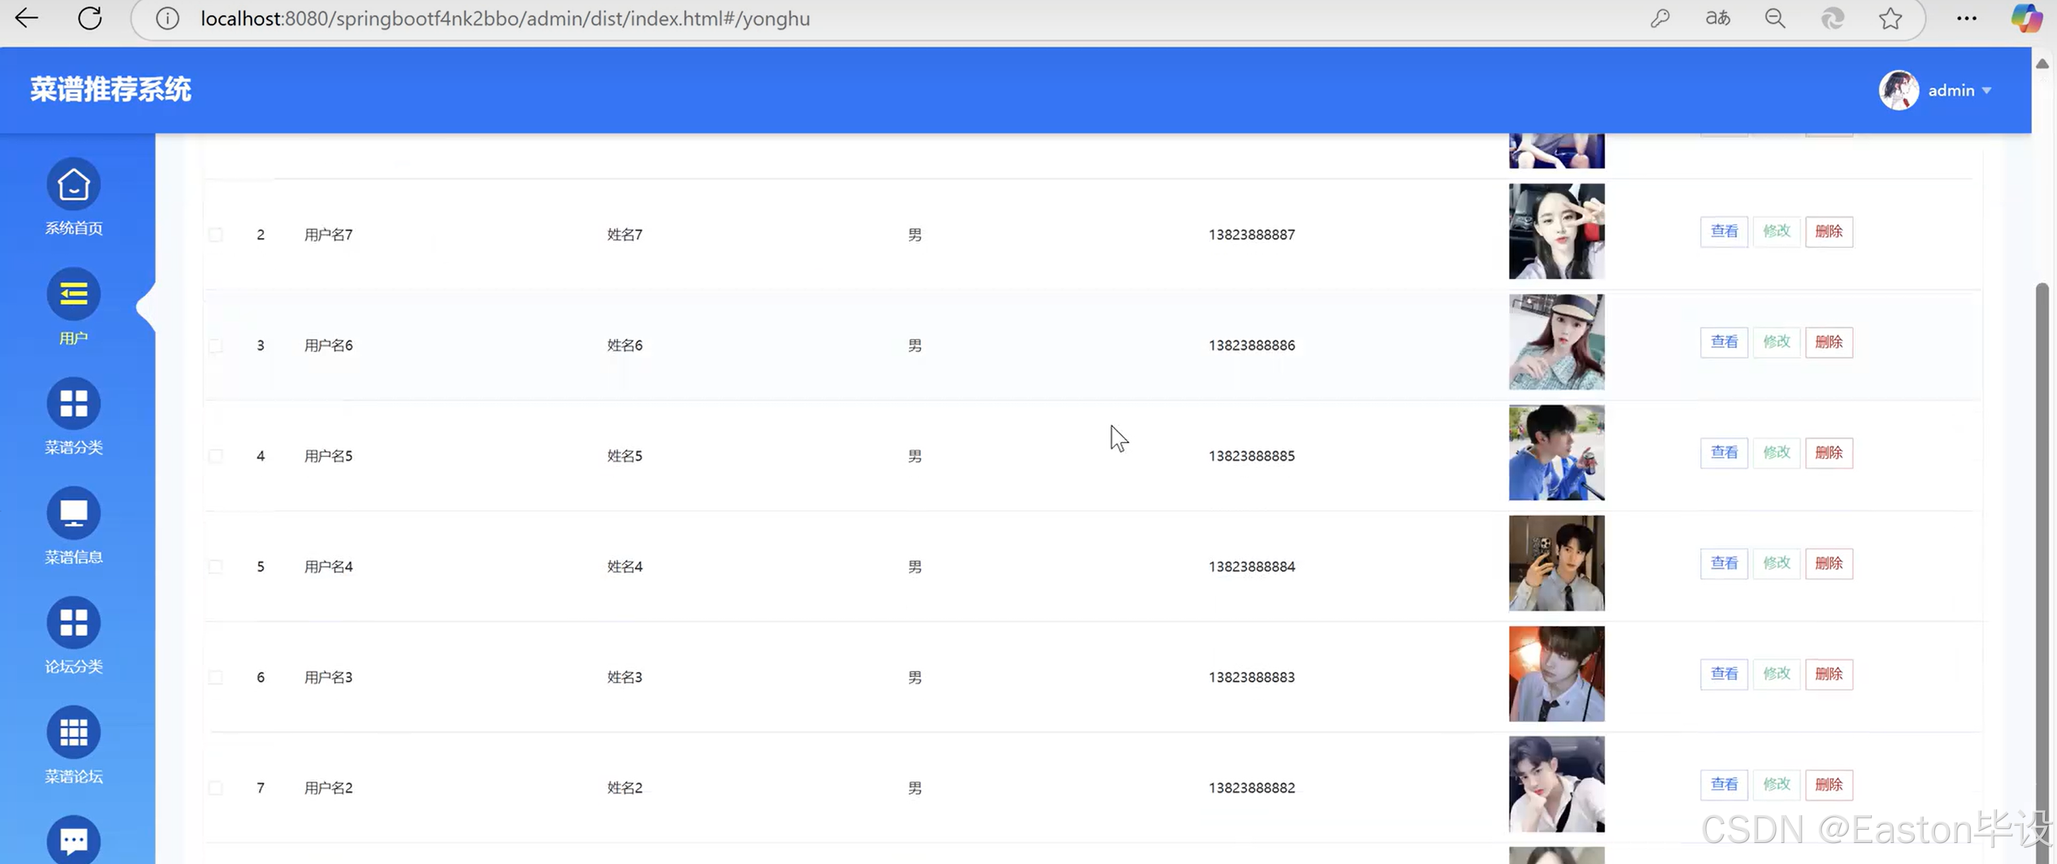Tick the checkbox for 用户名5 row

pos(216,456)
